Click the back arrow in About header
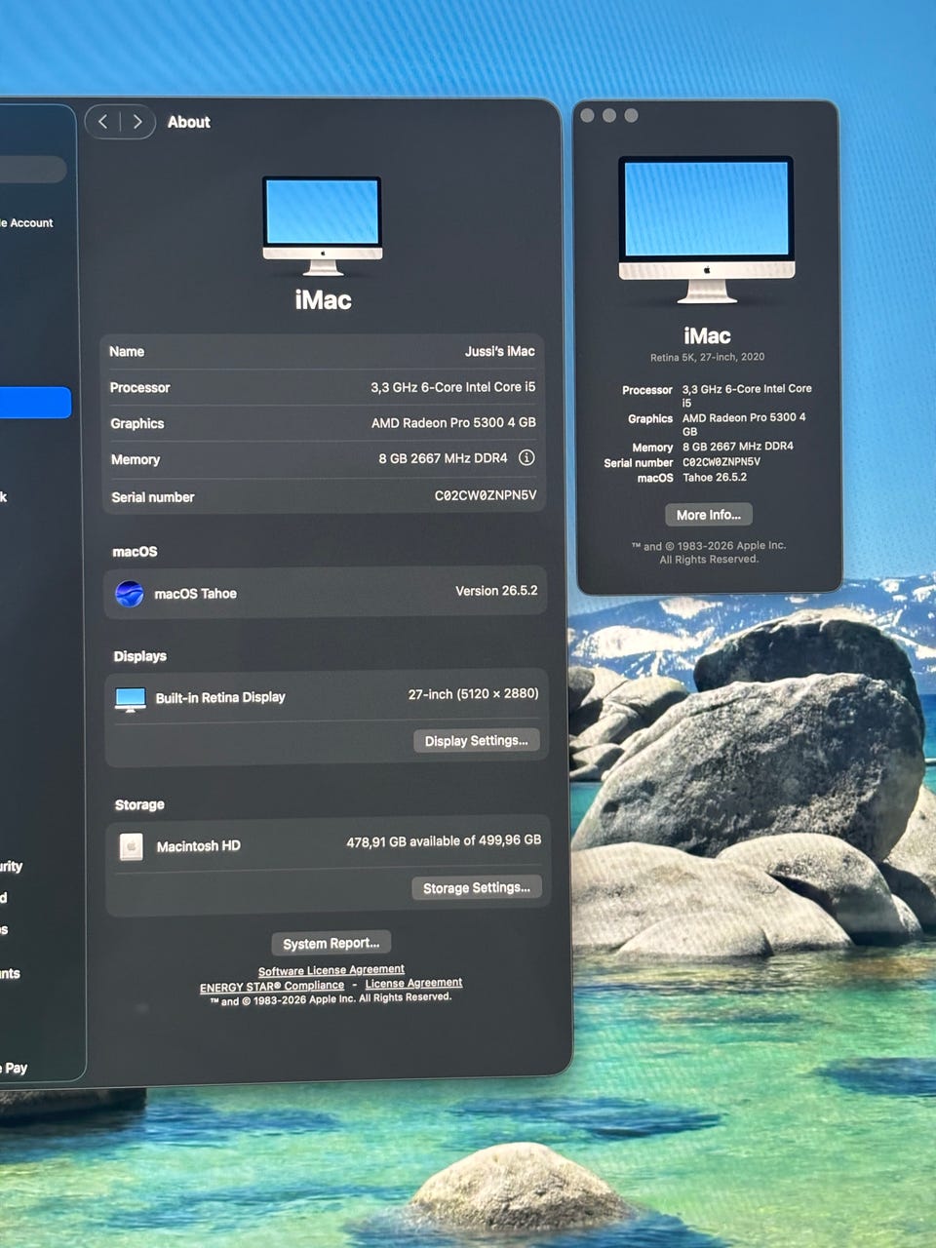The height and width of the screenshot is (1248, 936). (x=103, y=122)
